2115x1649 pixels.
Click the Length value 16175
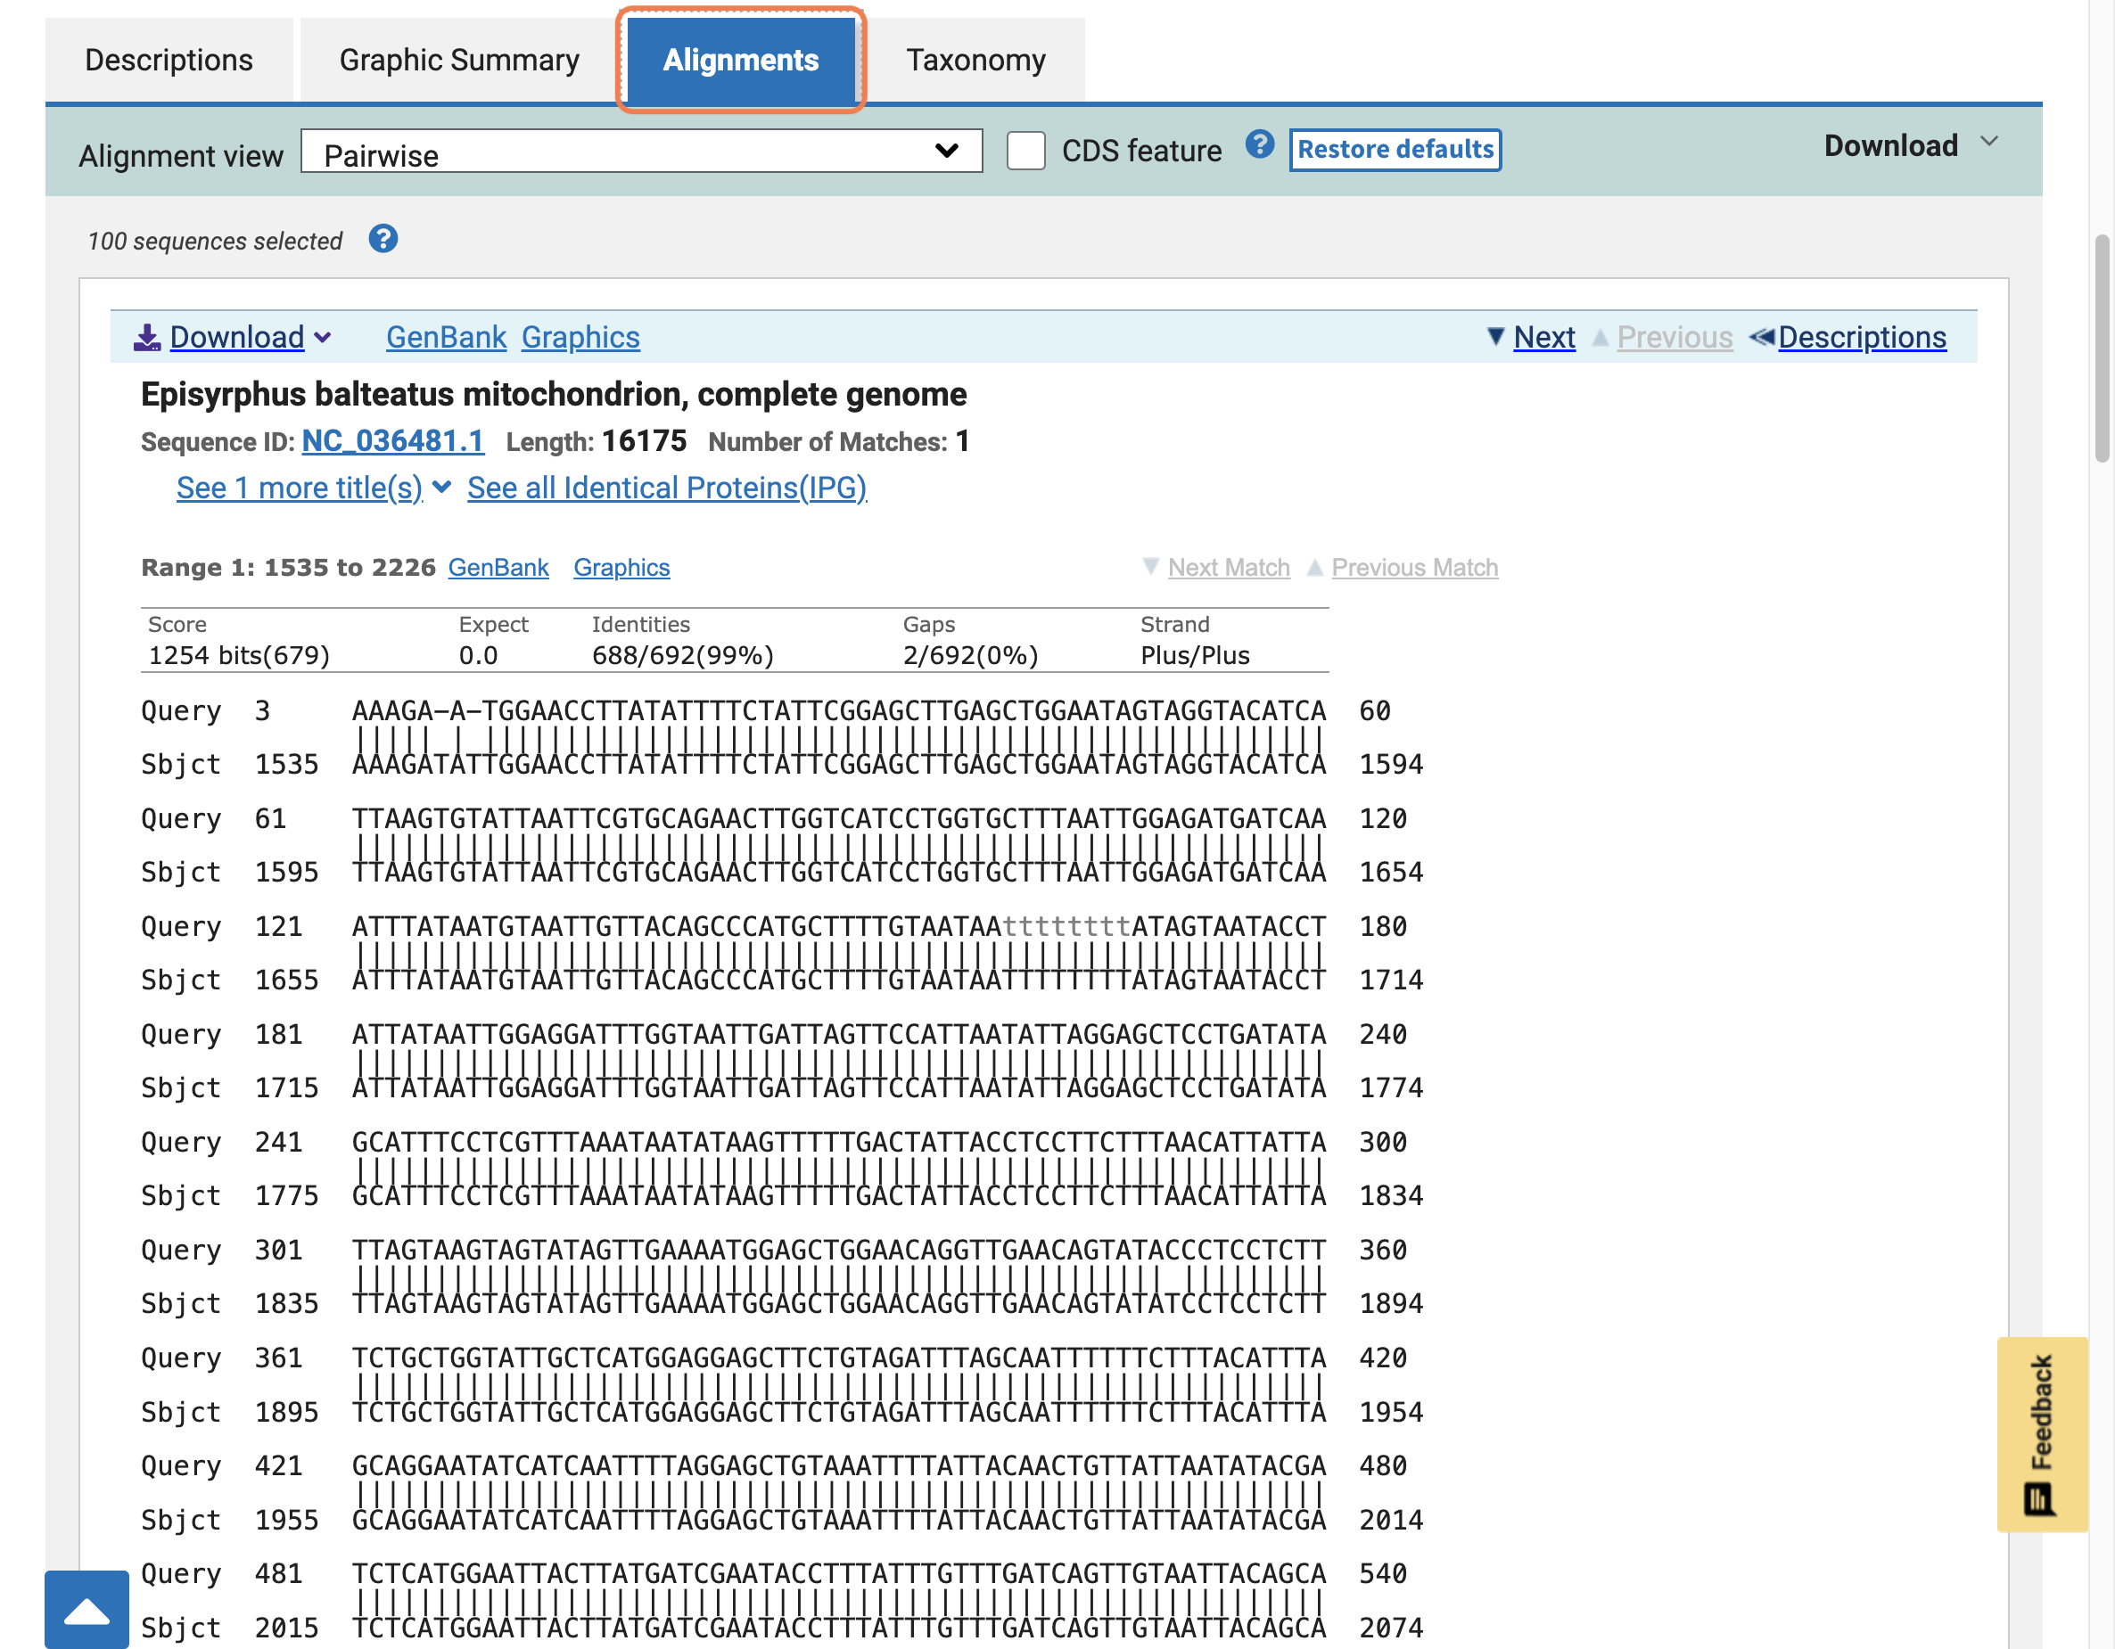tap(644, 441)
